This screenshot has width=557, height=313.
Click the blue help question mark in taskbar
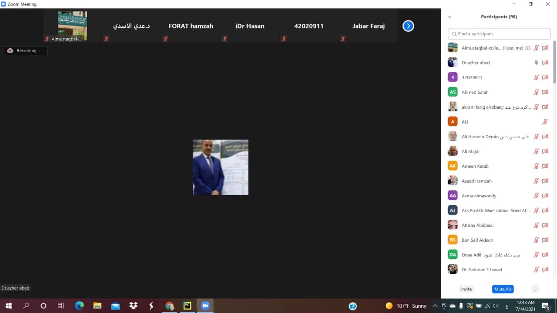point(353,306)
